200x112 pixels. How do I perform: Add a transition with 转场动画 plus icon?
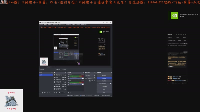[90, 81]
